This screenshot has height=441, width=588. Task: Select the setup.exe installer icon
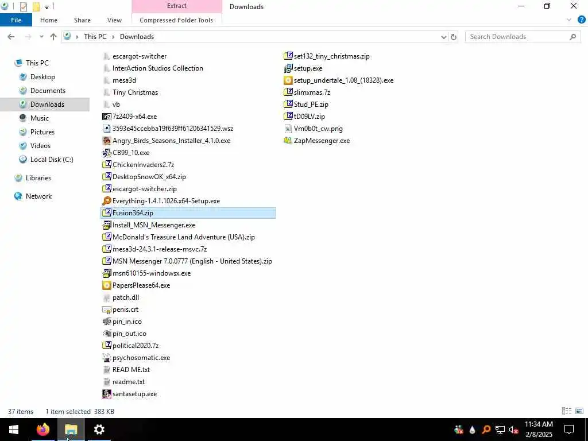point(288,68)
